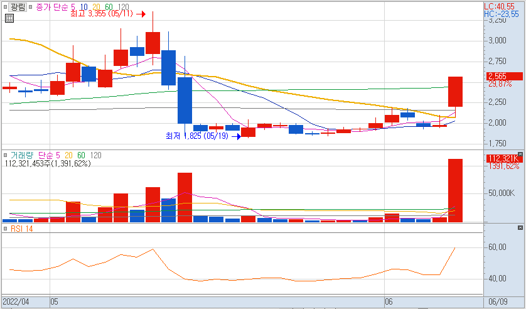Select the 종가 단순 price legend label
This screenshot has width=526, height=309.
tap(51, 7)
